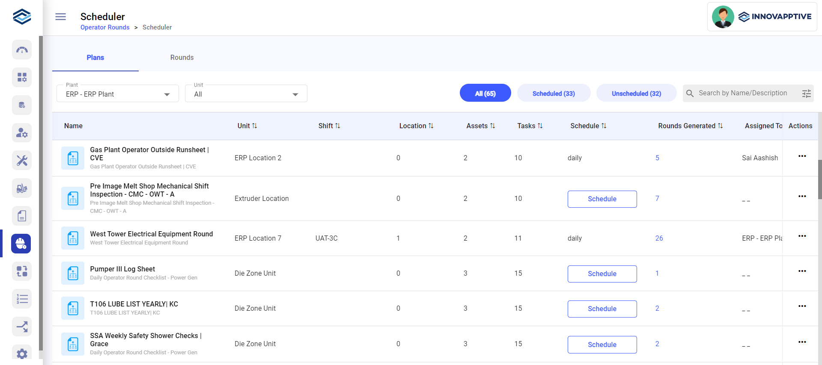Open the filter options icon in search
822x365 pixels.
click(806, 94)
